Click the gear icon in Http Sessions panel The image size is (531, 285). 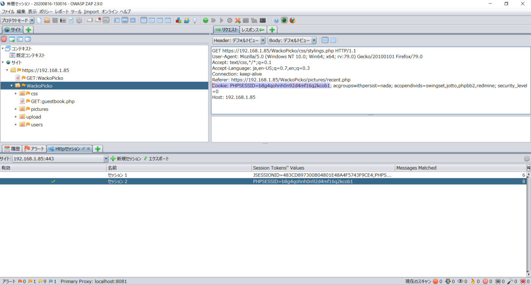[527, 159]
